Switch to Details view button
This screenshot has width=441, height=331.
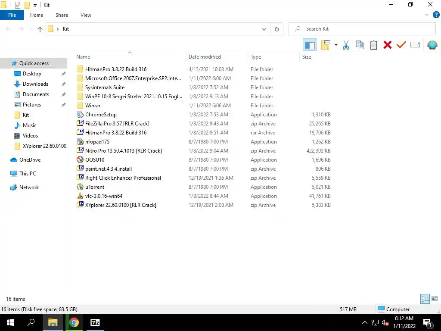pyautogui.click(x=425, y=299)
